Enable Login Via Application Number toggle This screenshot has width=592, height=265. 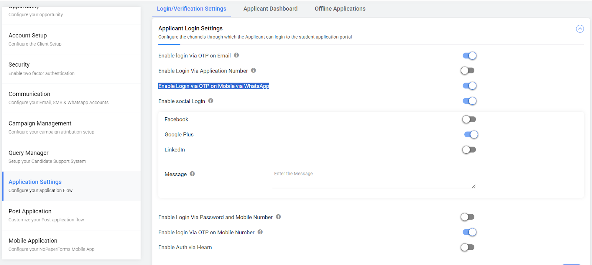coord(468,70)
